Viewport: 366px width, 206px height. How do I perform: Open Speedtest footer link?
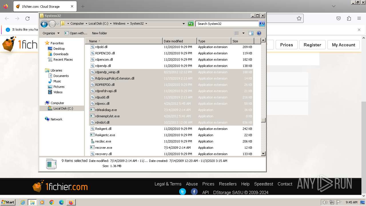pyautogui.click(x=264, y=184)
